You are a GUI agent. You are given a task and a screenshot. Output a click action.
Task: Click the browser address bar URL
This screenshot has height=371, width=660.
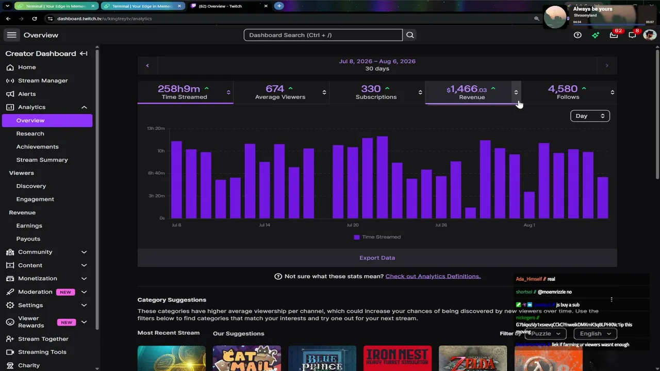[105, 19]
